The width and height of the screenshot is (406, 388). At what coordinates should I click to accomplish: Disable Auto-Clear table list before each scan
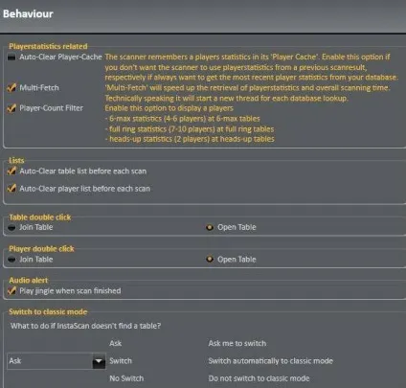11,171
